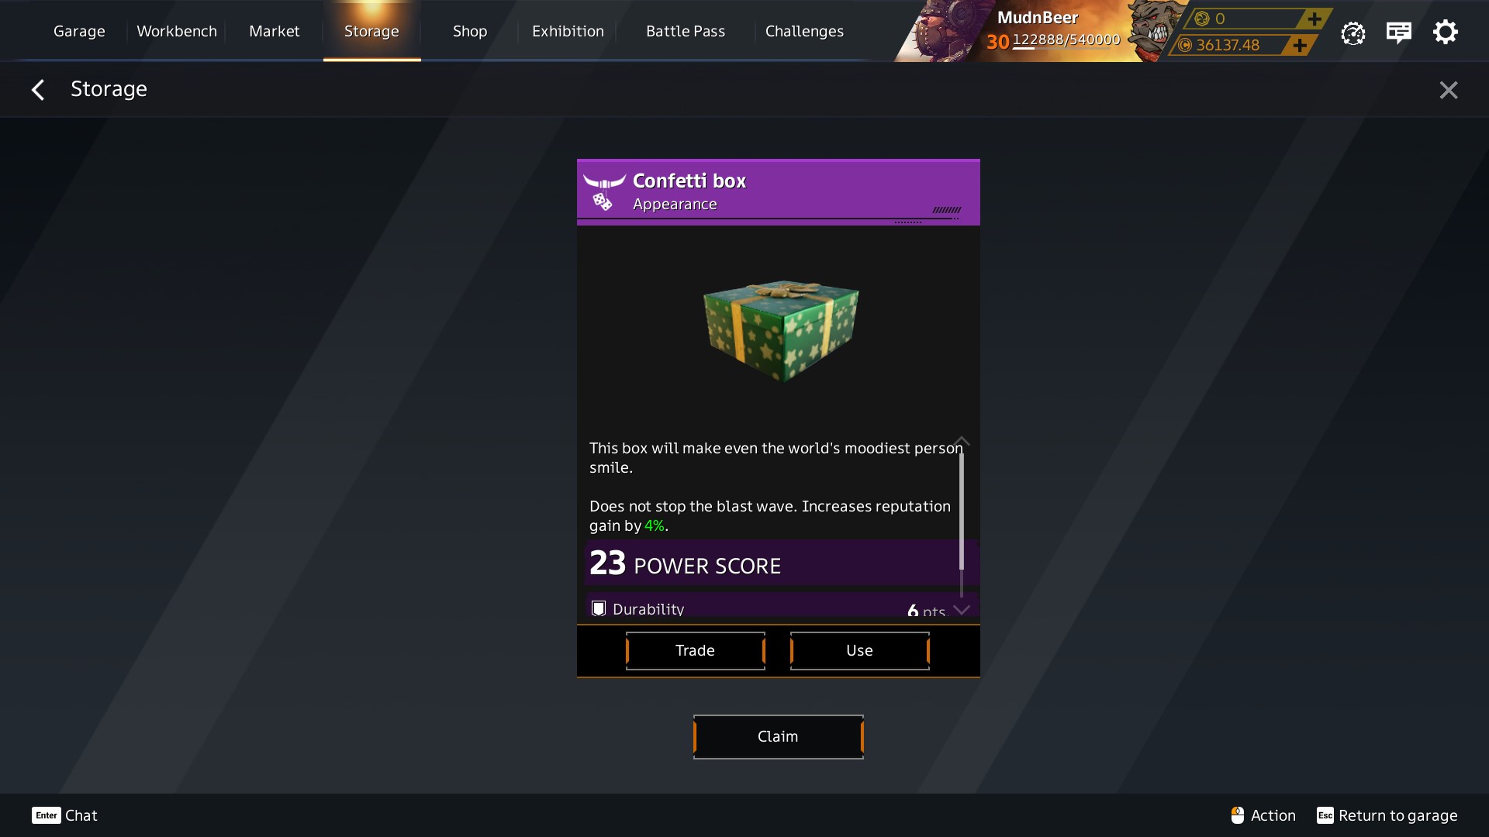This screenshot has height=837, width=1489.
Task: Click the faction horns icon on card
Action: [604, 183]
